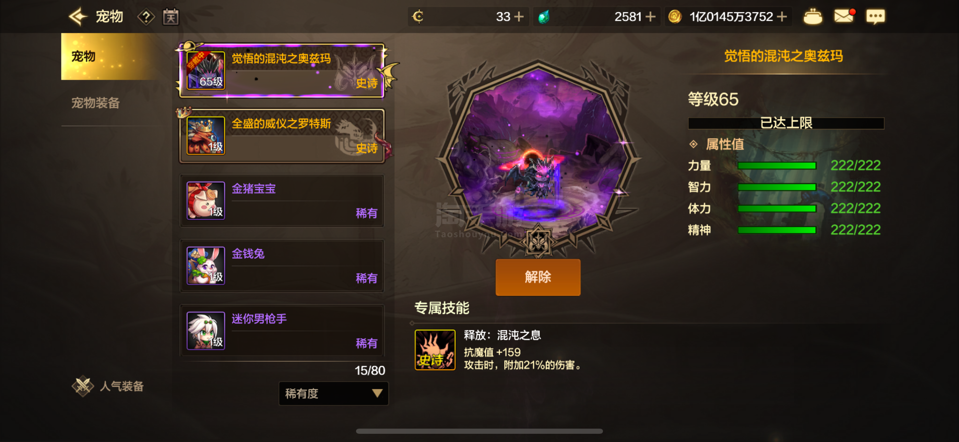
Task: Choose the 金钱兔 pet thumbnail
Action: [206, 266]
